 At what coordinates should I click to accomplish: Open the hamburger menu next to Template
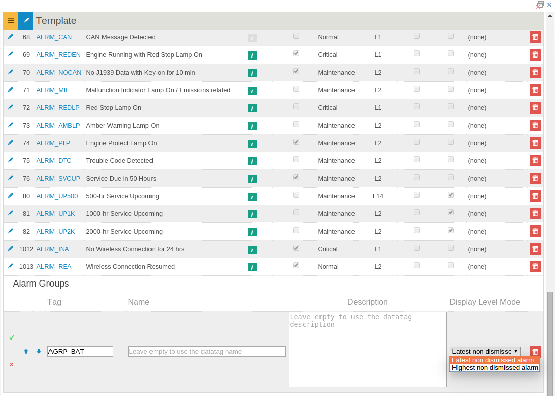coord(11,21)
